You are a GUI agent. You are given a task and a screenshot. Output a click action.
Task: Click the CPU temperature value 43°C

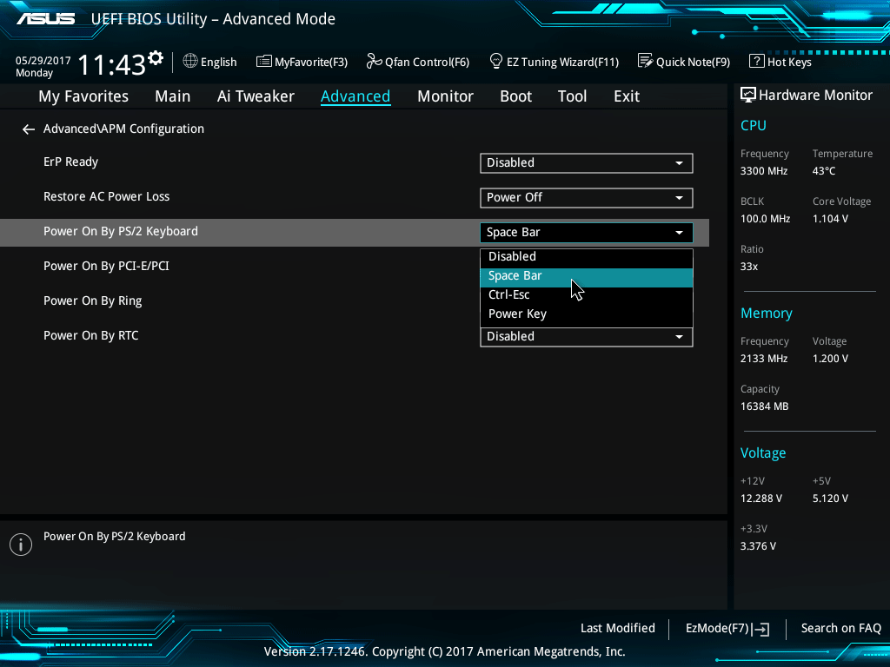(824, 171)
